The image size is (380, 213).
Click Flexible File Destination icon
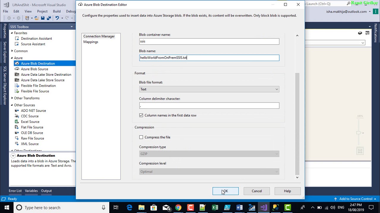pos(17,86)
